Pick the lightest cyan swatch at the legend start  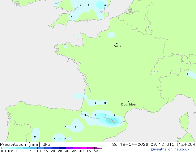[5, 148]
